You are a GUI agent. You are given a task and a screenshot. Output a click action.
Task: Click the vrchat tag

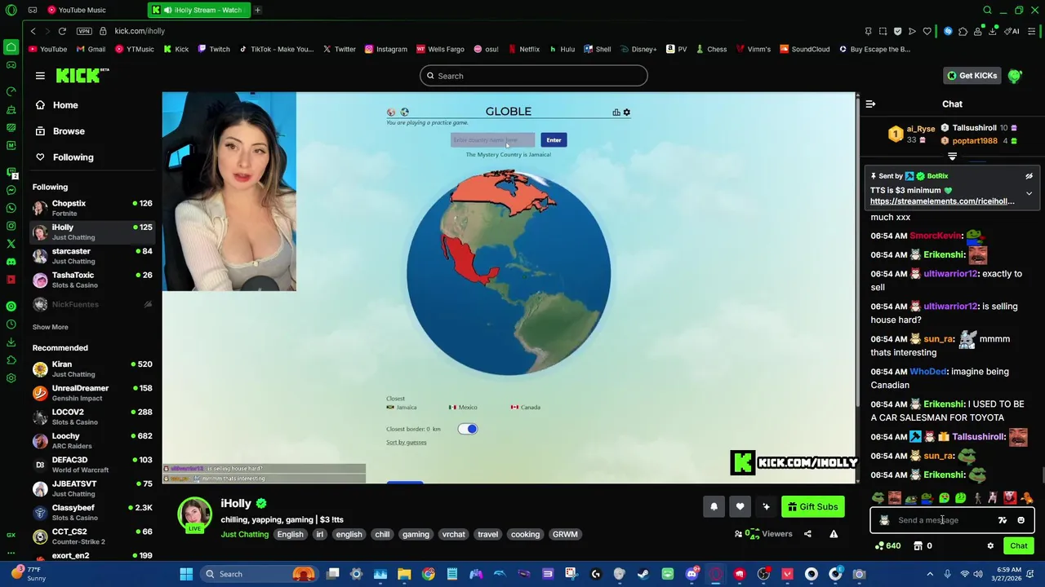click(453, 535)
